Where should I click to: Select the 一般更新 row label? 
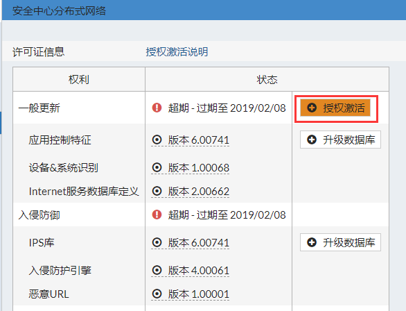[39, 108]
